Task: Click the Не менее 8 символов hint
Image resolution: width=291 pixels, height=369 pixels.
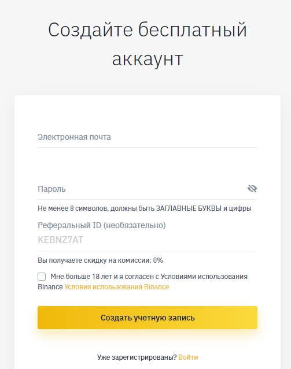Action: pos(145,208)
